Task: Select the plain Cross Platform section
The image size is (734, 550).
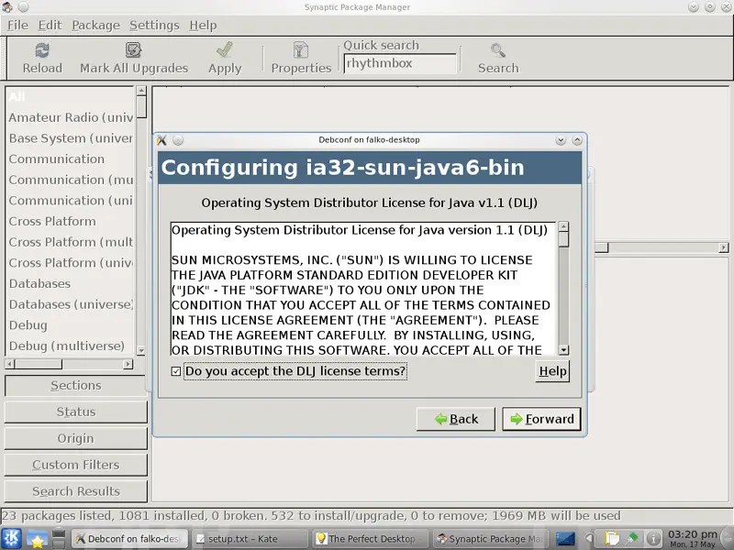Action: (70, 221)
